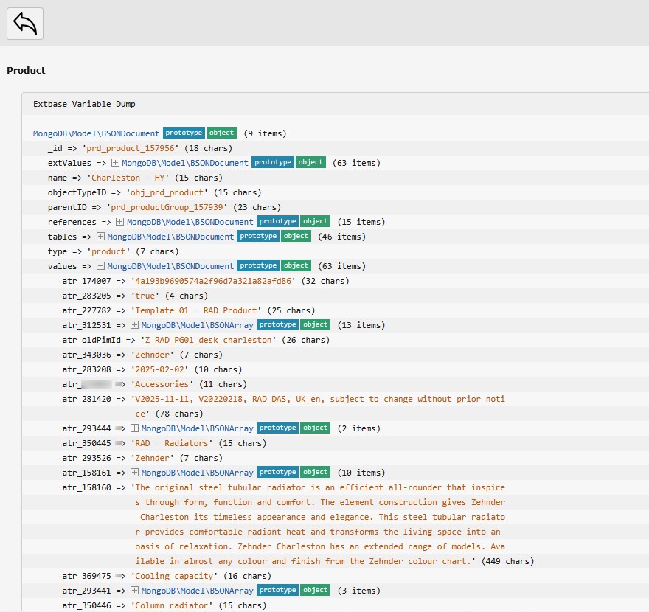This screenshot has height=612, width=649.
Task: Expand the extValues node
Action: [x=116, y=163]
